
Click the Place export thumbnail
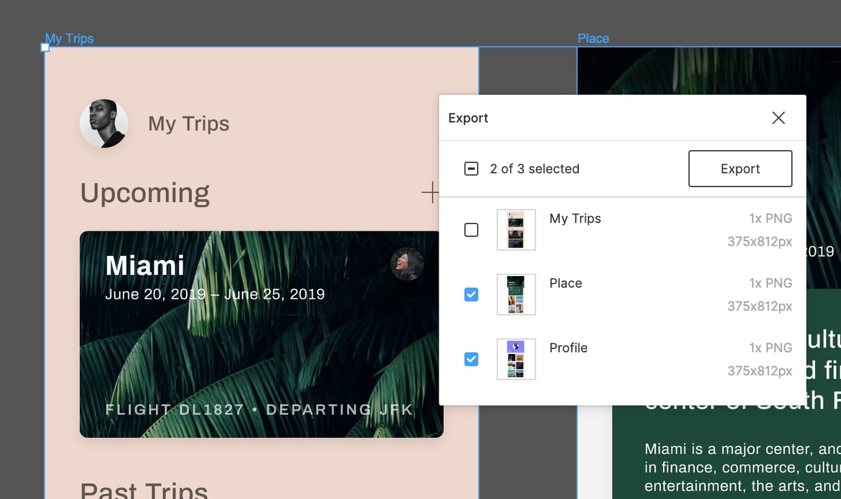[x=516, y=294]
